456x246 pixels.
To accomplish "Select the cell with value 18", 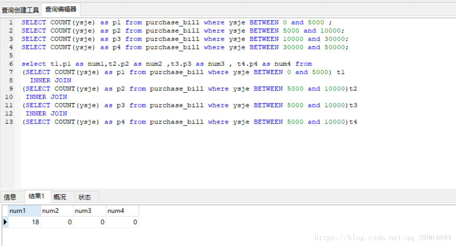I will [x=24, y=222].
